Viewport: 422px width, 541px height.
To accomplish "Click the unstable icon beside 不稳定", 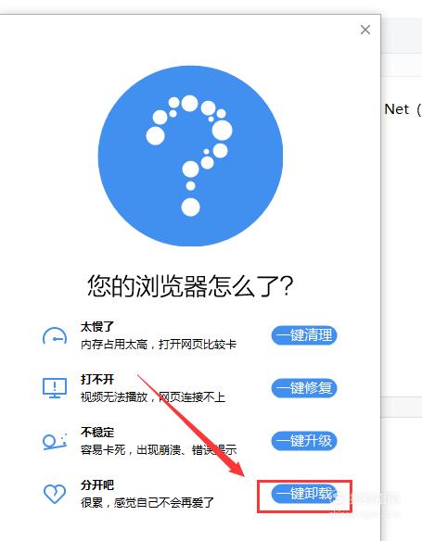I will point(55,441).
